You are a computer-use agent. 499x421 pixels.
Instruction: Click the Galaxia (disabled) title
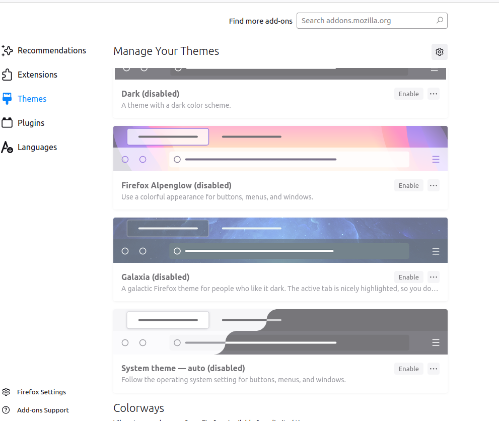(x=155, y=277)
